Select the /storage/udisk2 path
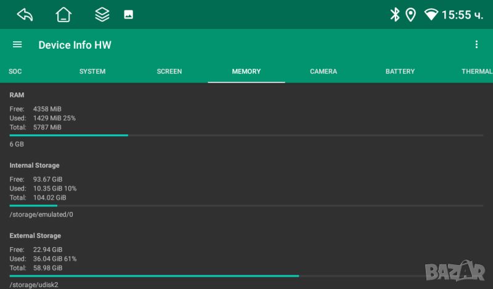Viewport: 493px width, 289px height. coord(34,285)
